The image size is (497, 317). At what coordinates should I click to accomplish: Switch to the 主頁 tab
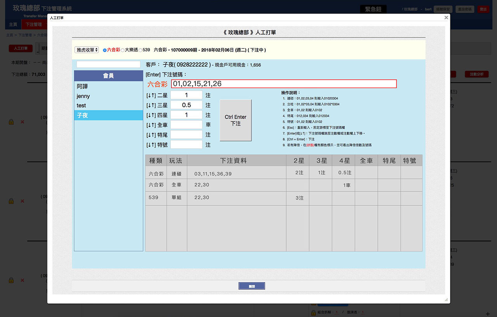(13, 24)
